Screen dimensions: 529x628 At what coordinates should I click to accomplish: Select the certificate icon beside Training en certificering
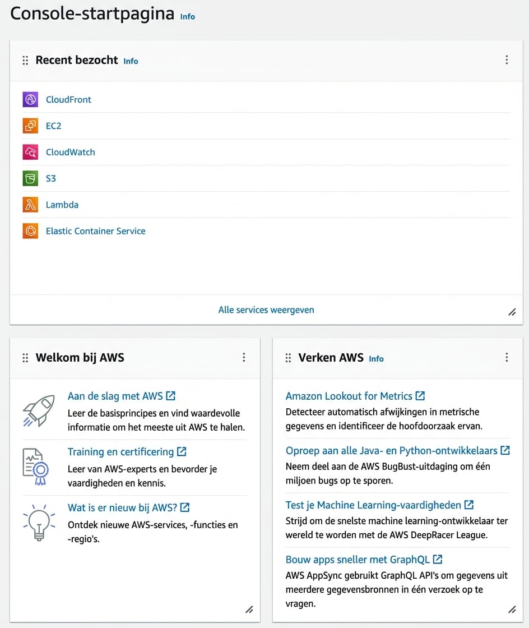click(x=38, y=467)
